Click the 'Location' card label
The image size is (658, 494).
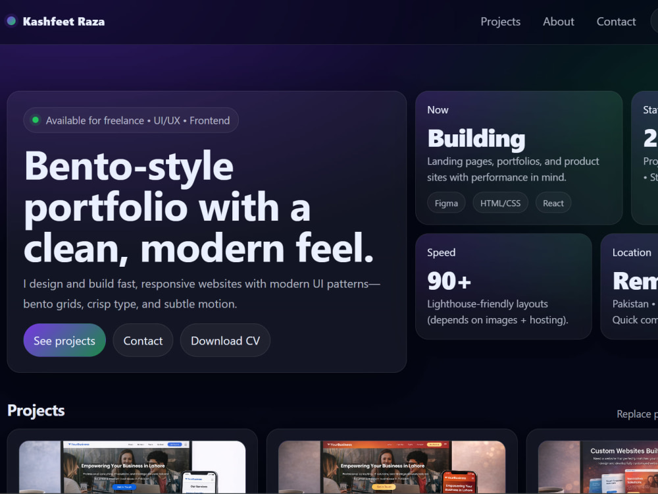(632, 252)
